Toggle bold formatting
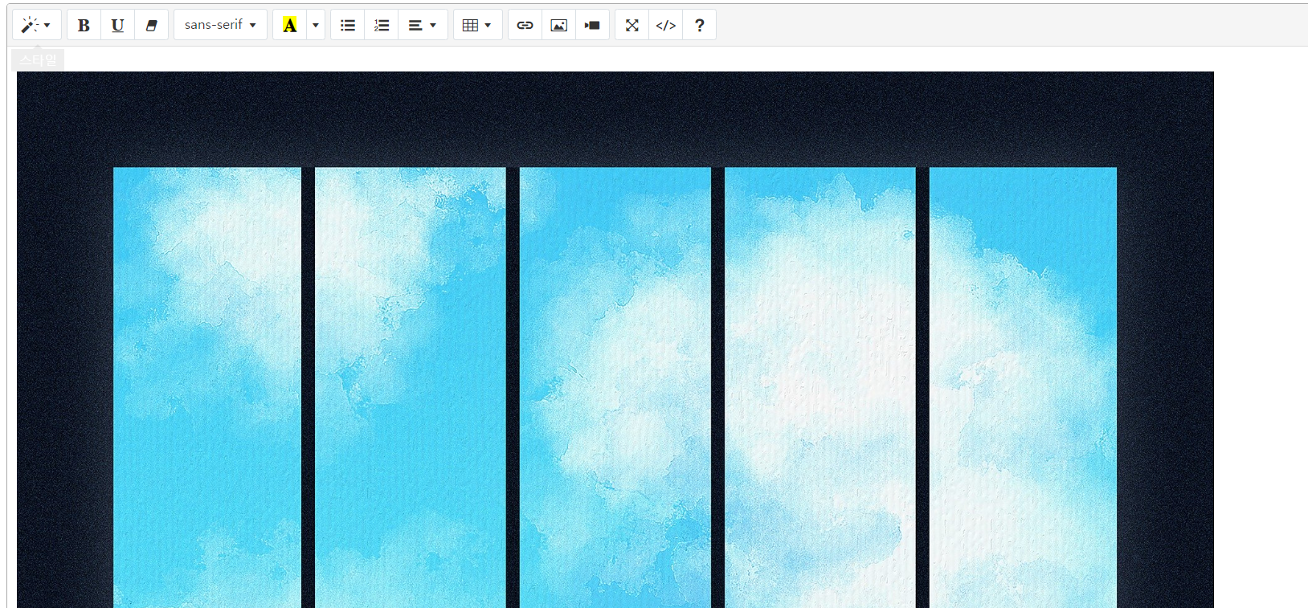The width and height of the screenshot is (1308, 608). [x=84, y=25]
